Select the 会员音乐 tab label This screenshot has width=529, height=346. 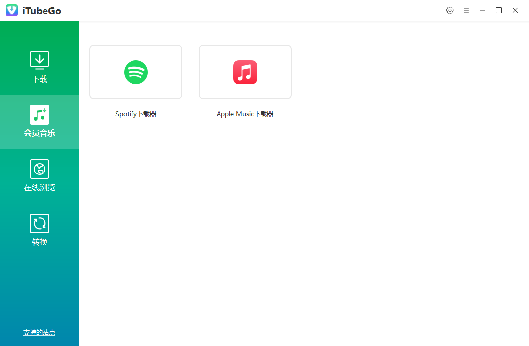[40, 133]
